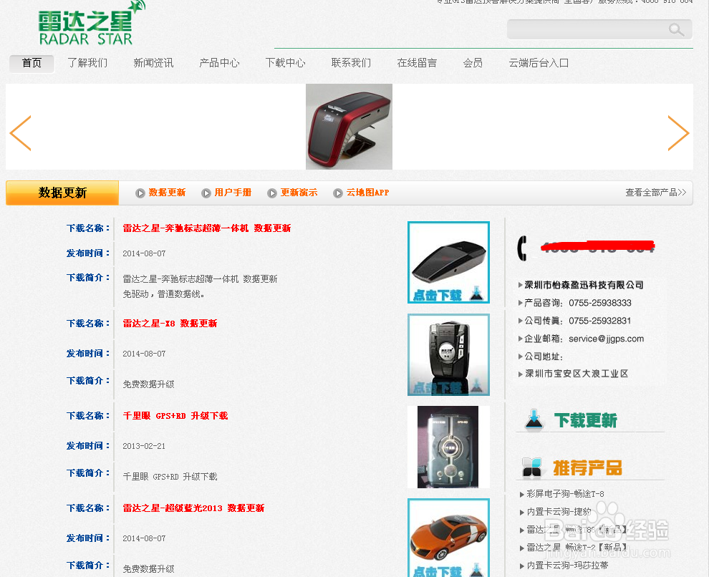This screenshot has width=709, height=577.
Task: Open the 产品中心 menu item
Action: 219,63
